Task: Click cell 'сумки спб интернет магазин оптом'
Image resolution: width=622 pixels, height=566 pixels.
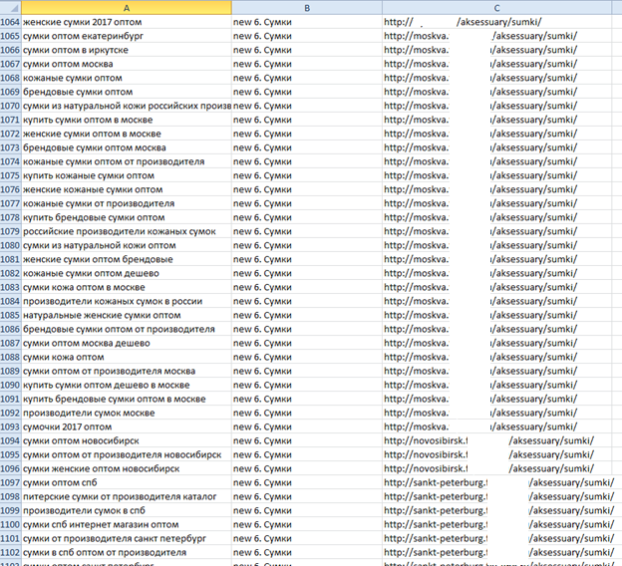Action: coord(127,524)
